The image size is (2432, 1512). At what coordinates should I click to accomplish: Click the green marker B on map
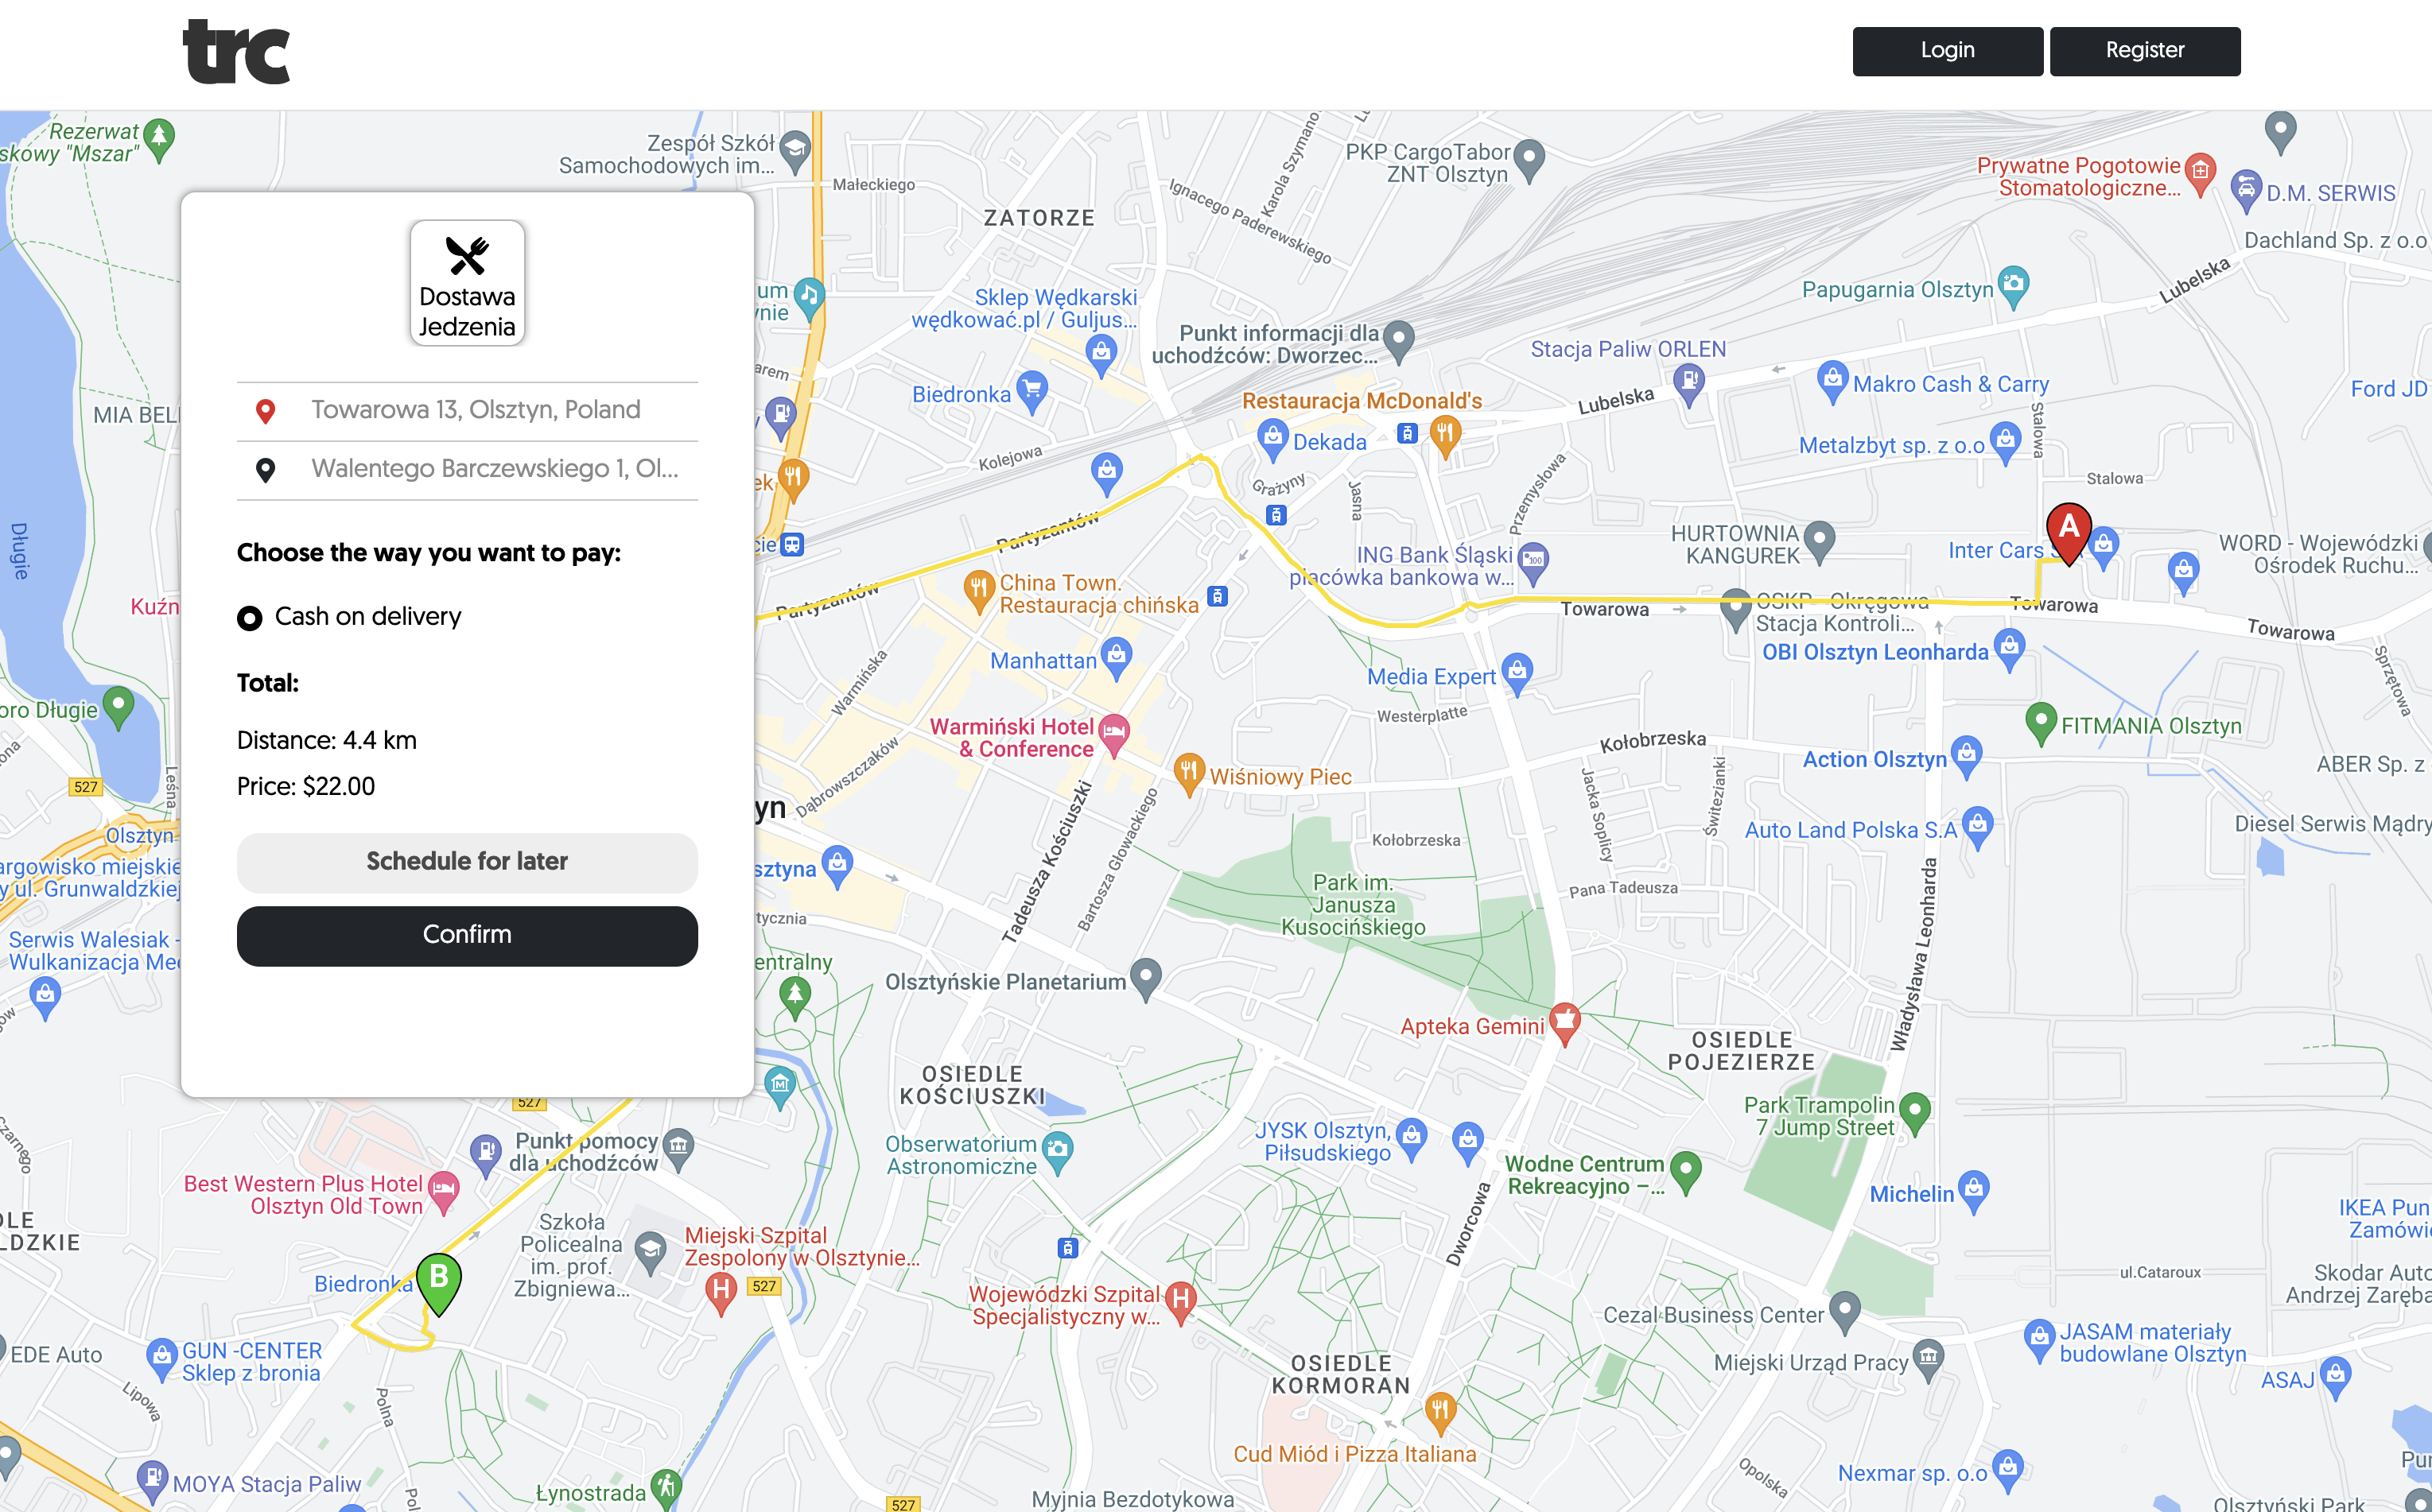click(438, 1284)
